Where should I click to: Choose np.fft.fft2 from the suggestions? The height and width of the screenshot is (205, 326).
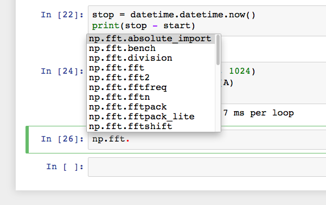pos(151,78)
